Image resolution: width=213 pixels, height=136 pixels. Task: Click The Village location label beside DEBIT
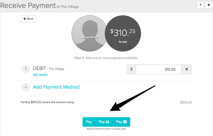(x=57, y=69)
